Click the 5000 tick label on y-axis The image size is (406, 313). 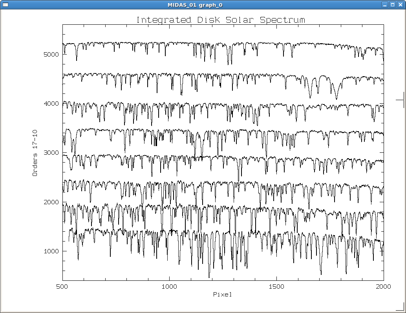[51, 55]
